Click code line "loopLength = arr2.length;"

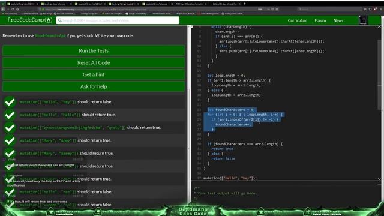tap(236, 95)
